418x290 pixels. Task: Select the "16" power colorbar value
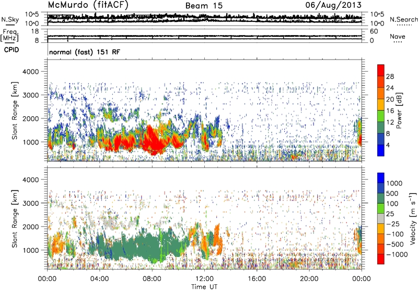[x=390, y=111]
